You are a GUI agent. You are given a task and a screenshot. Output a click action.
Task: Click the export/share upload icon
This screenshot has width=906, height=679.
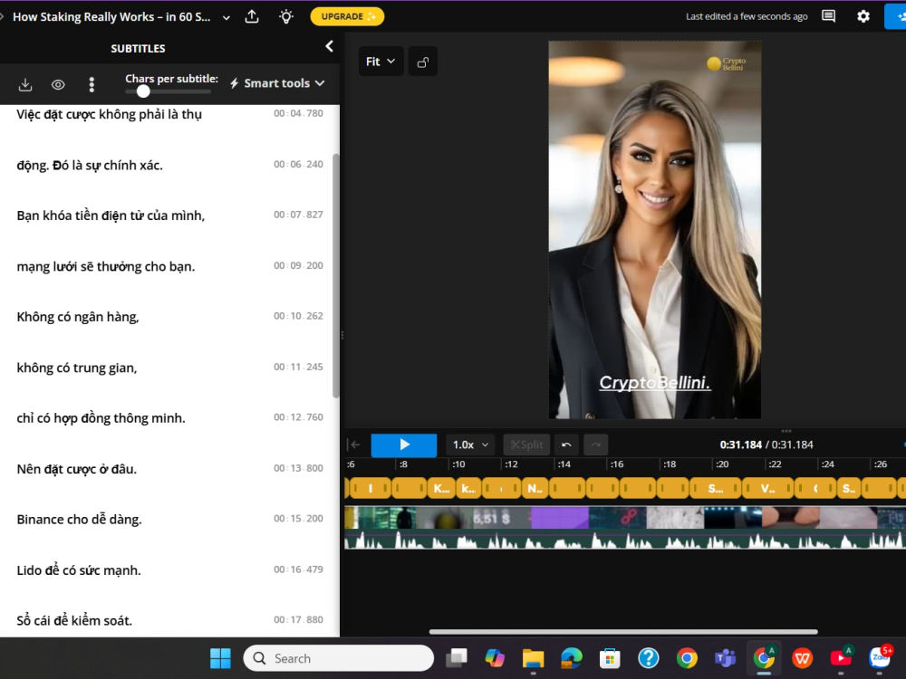(252, 16)
